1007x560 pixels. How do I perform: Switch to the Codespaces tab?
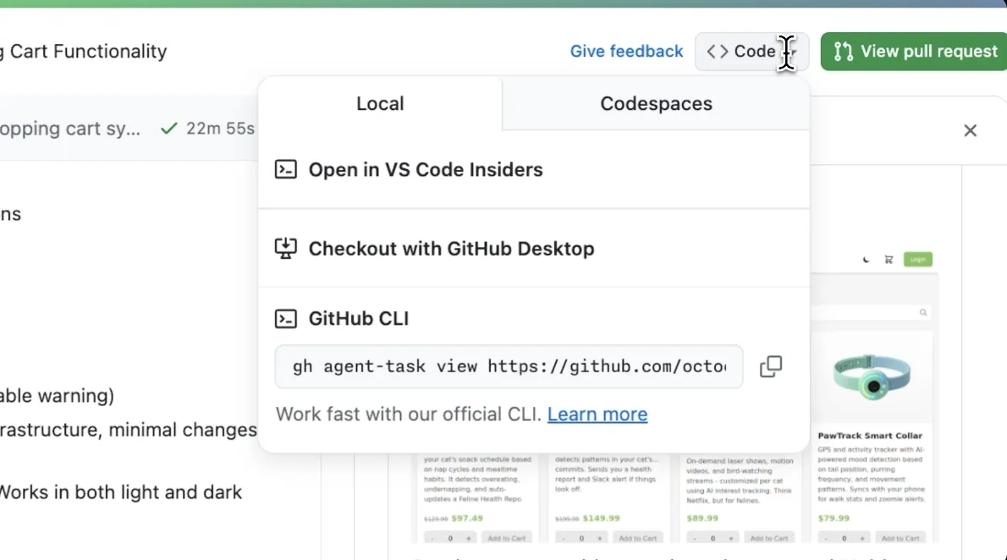pyautogui.click(x=656, y=103)
